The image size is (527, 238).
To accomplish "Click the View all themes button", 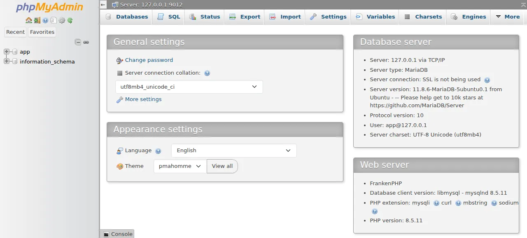I will (222, 166).
